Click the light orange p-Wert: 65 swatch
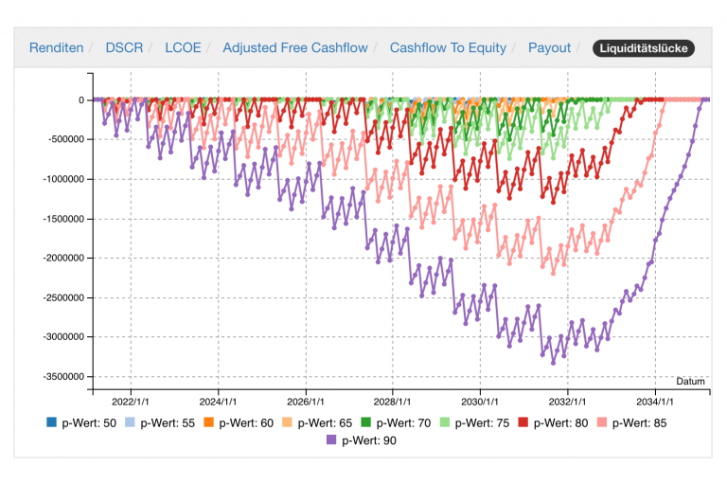727x484 pixels. pos(288,422)
